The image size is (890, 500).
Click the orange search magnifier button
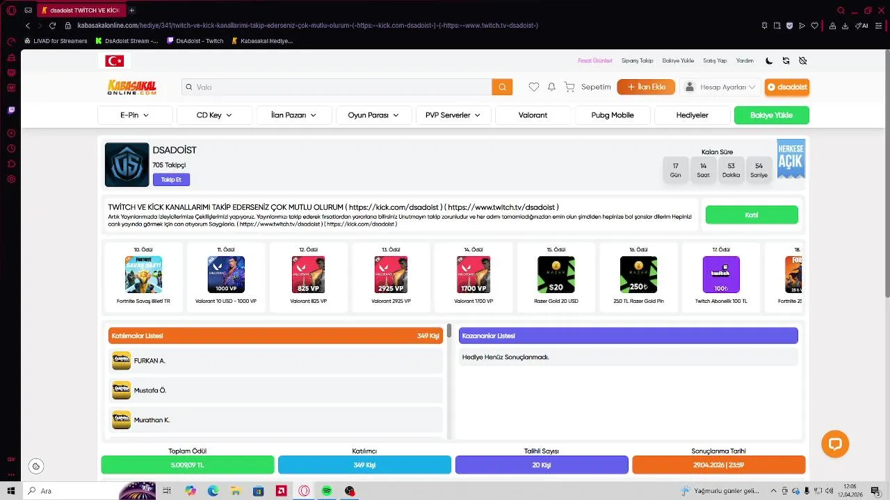point(502,87)
